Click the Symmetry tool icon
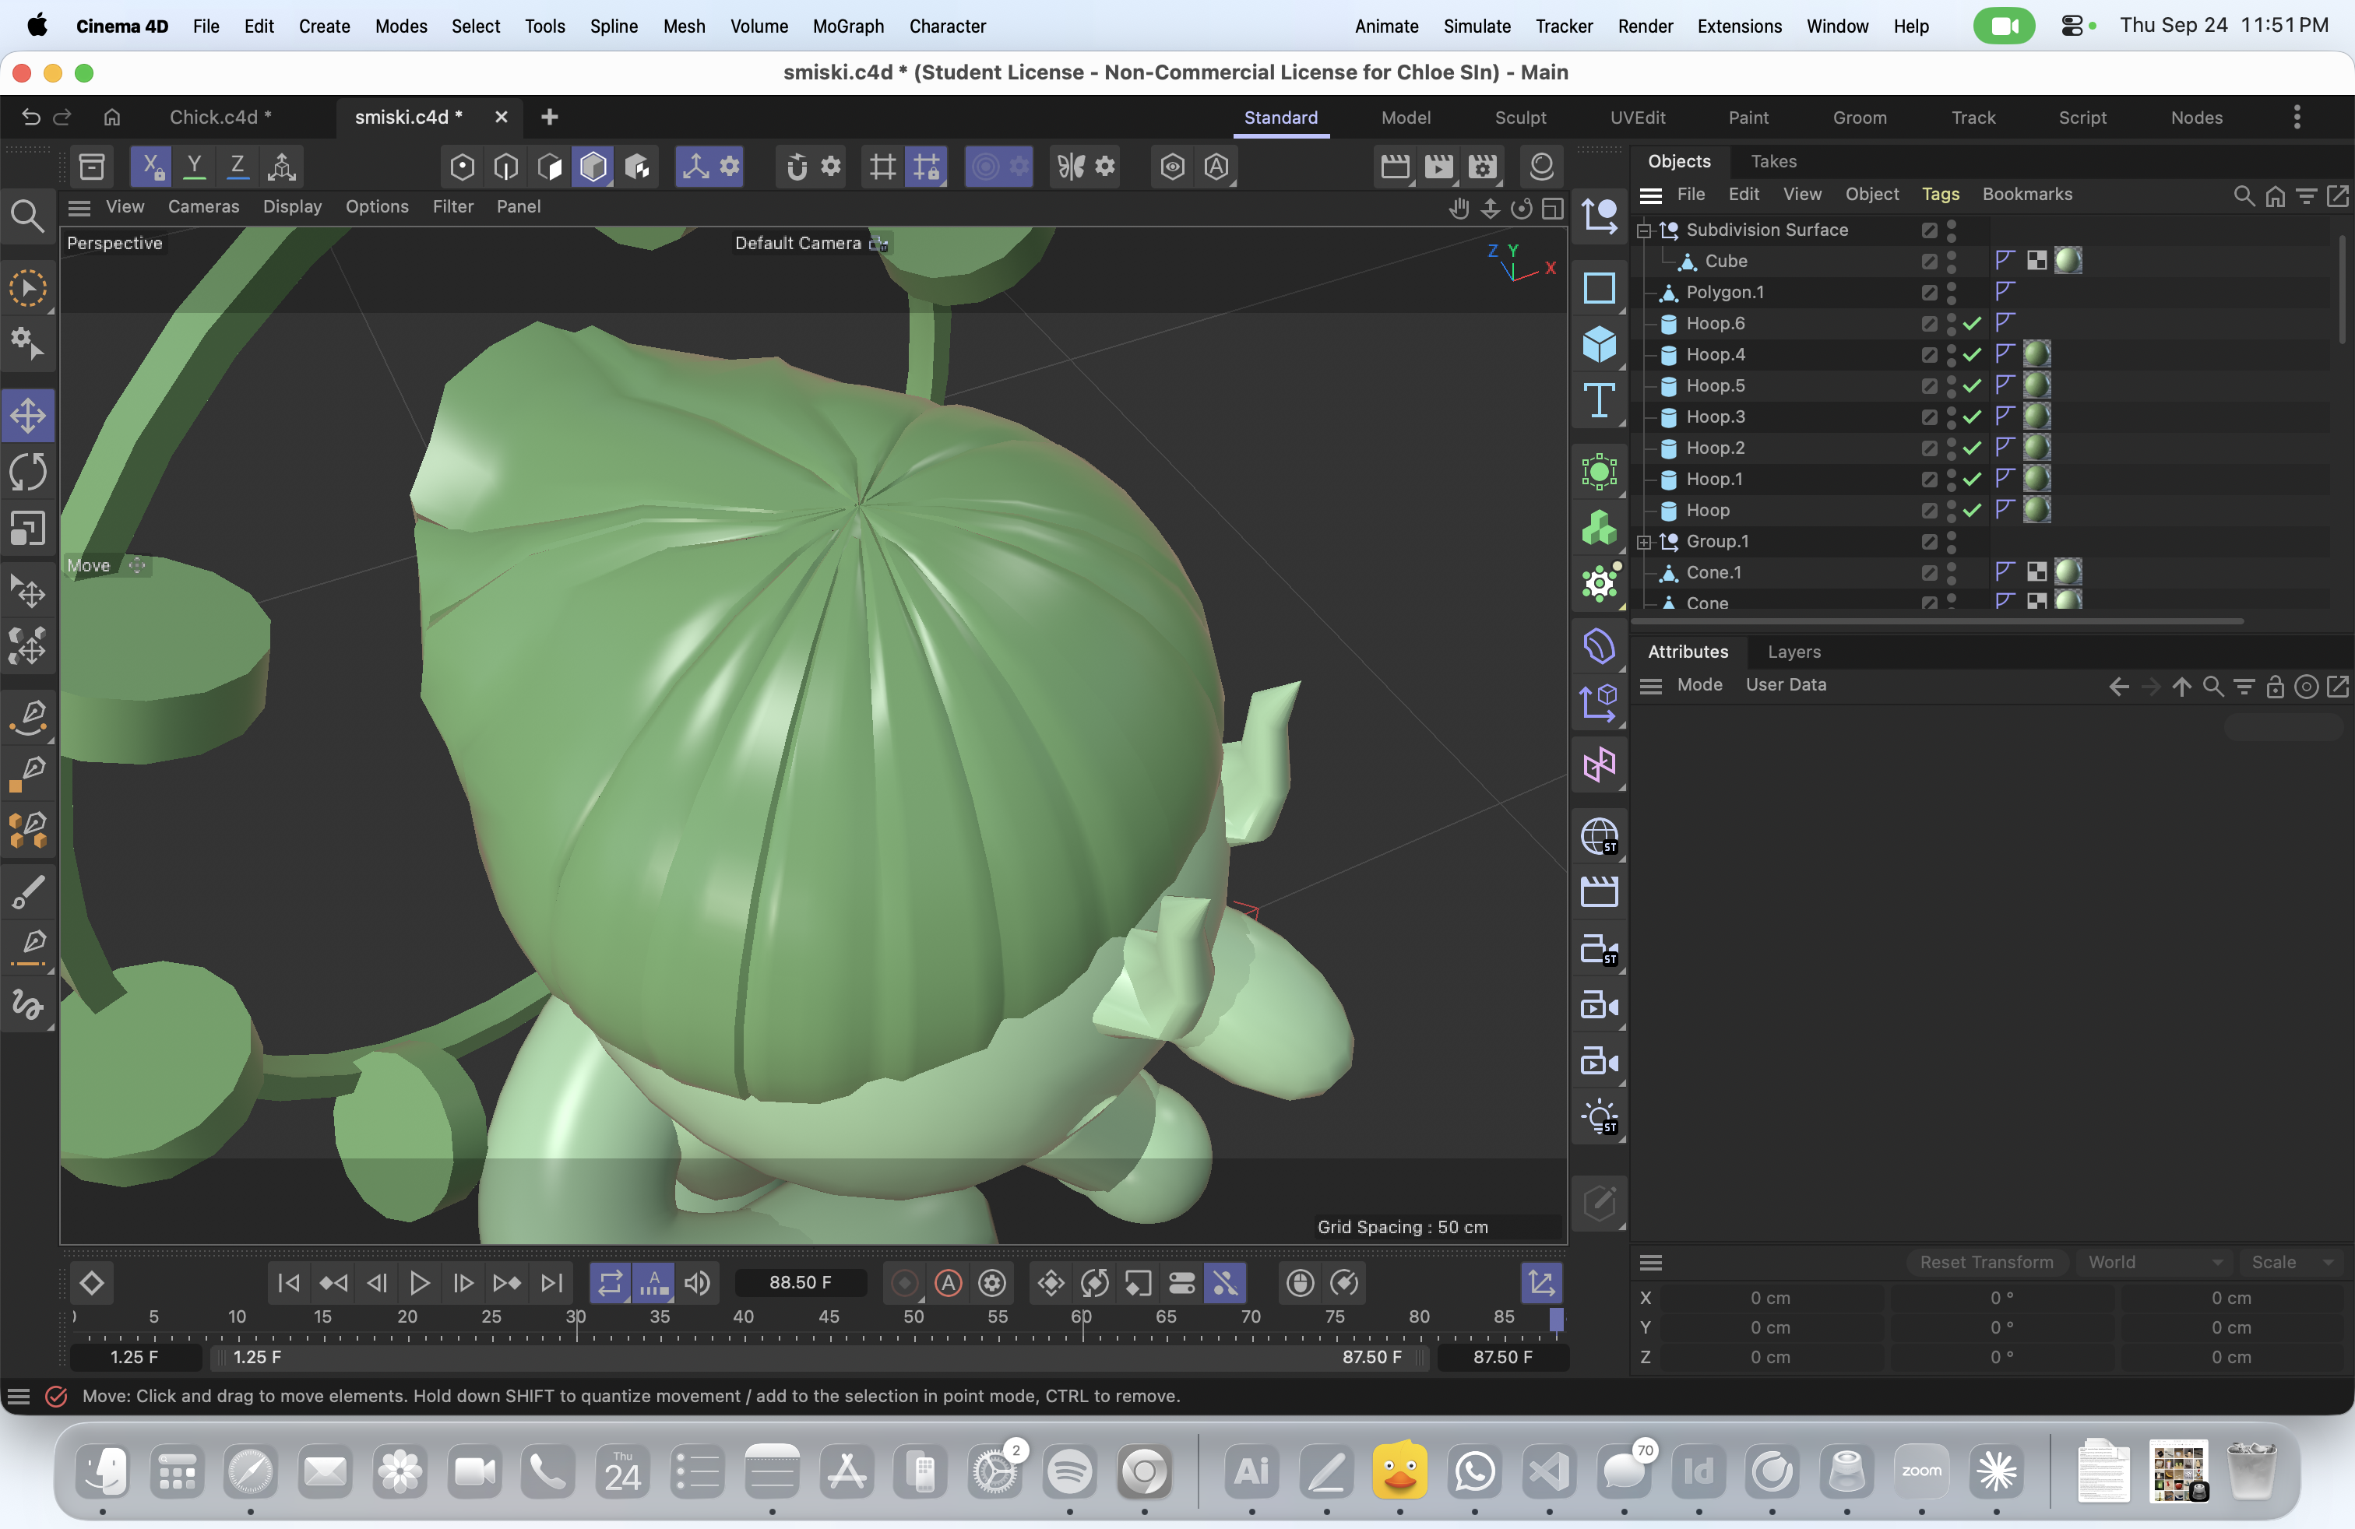This screenshot has width=2355, height=1529. click(1072, 166)
